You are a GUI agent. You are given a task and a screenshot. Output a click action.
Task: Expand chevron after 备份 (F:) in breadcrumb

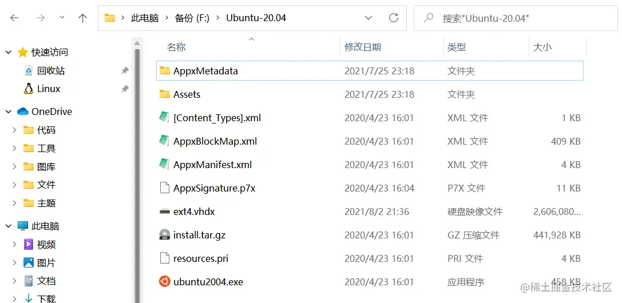point(217,18)
